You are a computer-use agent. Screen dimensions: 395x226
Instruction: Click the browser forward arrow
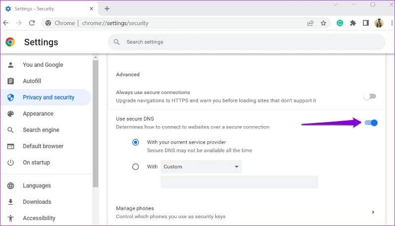click(19, 23)
